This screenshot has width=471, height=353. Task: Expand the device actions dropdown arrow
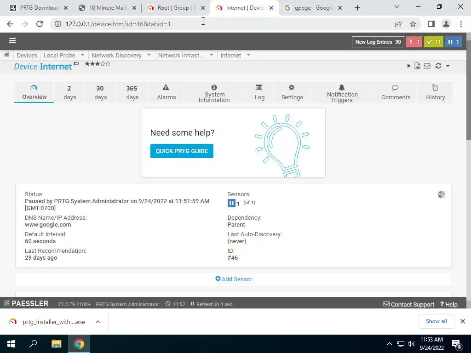point(448,66)
